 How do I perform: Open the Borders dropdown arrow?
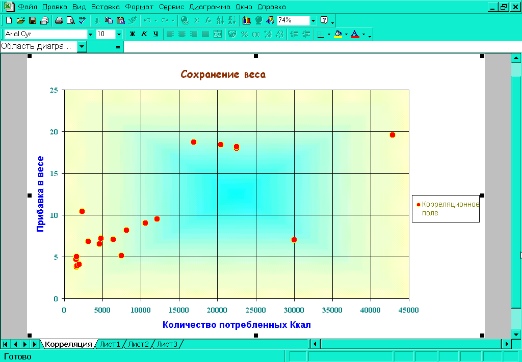329,34
